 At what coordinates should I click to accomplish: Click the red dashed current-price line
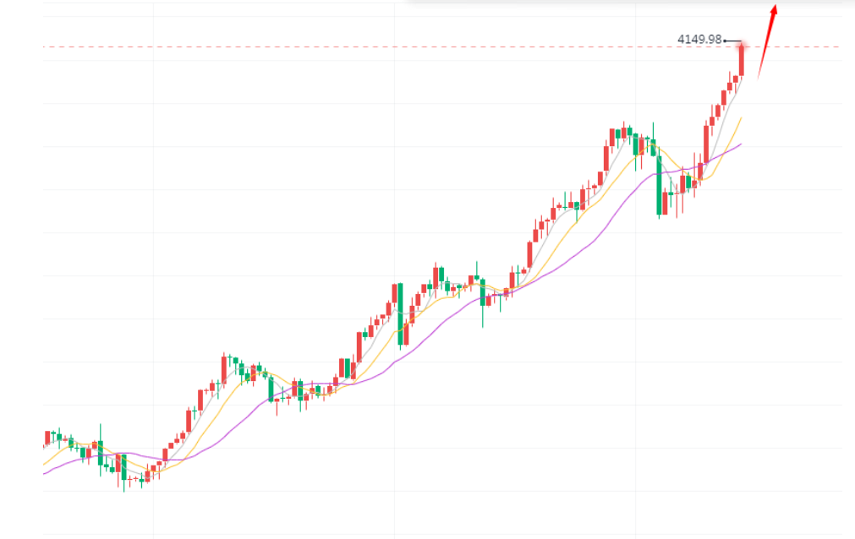423,46
